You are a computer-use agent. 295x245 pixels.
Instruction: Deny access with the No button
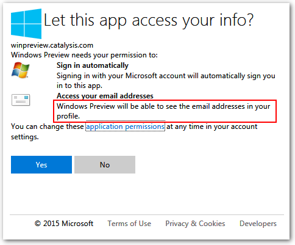(105, 164)
